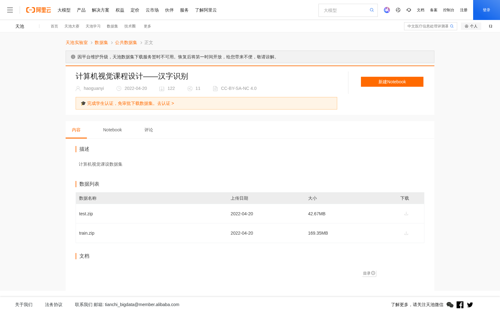Image resolution: width=500 pixels, height=312 pixels.
Task: Expand the 更多 nav menu
Action: click(x=147, y=26)
